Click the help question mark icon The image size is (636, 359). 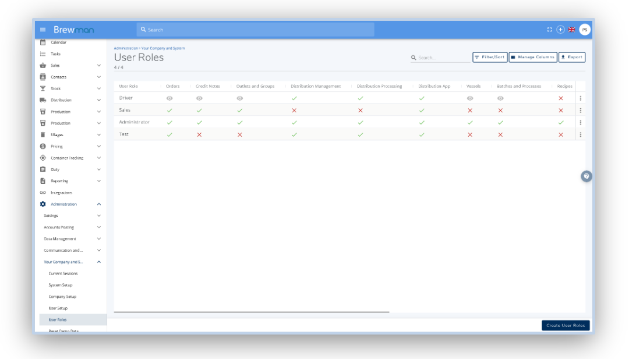point(586,176)
